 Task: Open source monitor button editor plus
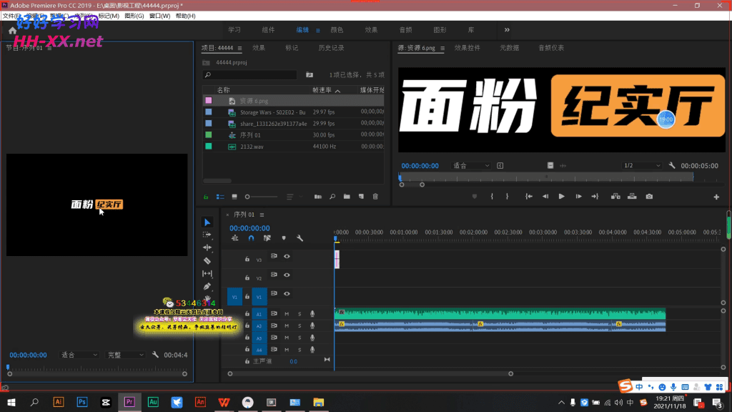point(716,197)
